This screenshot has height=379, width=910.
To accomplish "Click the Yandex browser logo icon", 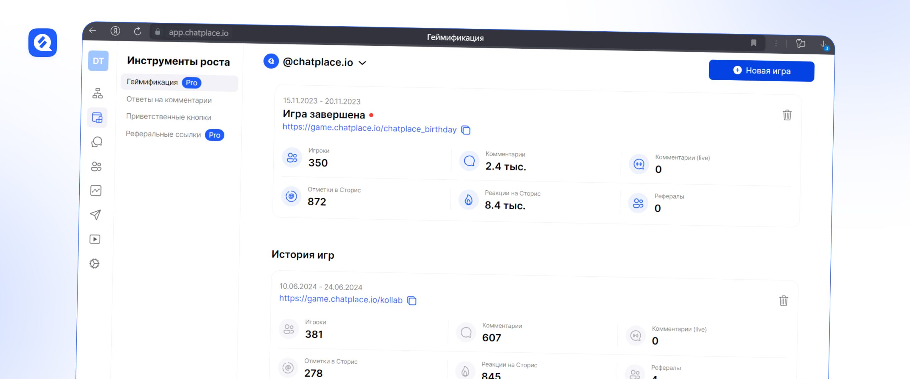I will pyautogui.click(x=115, y=31).
